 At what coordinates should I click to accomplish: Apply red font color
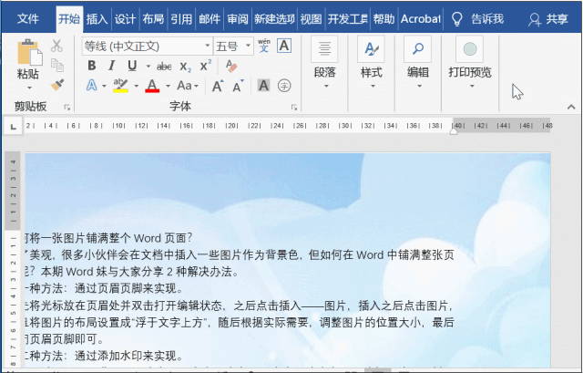point(152,86)
